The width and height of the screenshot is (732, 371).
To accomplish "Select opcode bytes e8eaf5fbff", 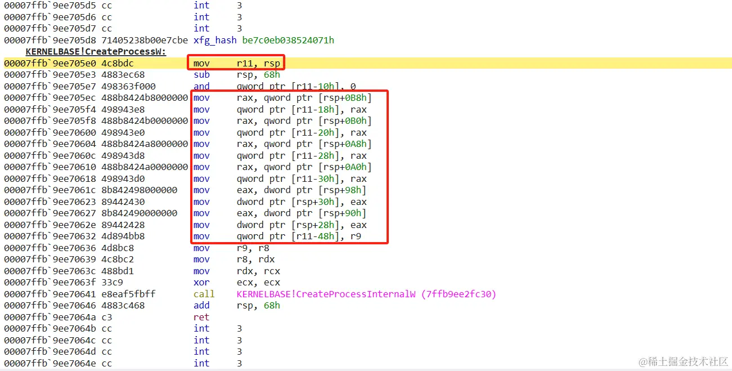I will [128, 294].
